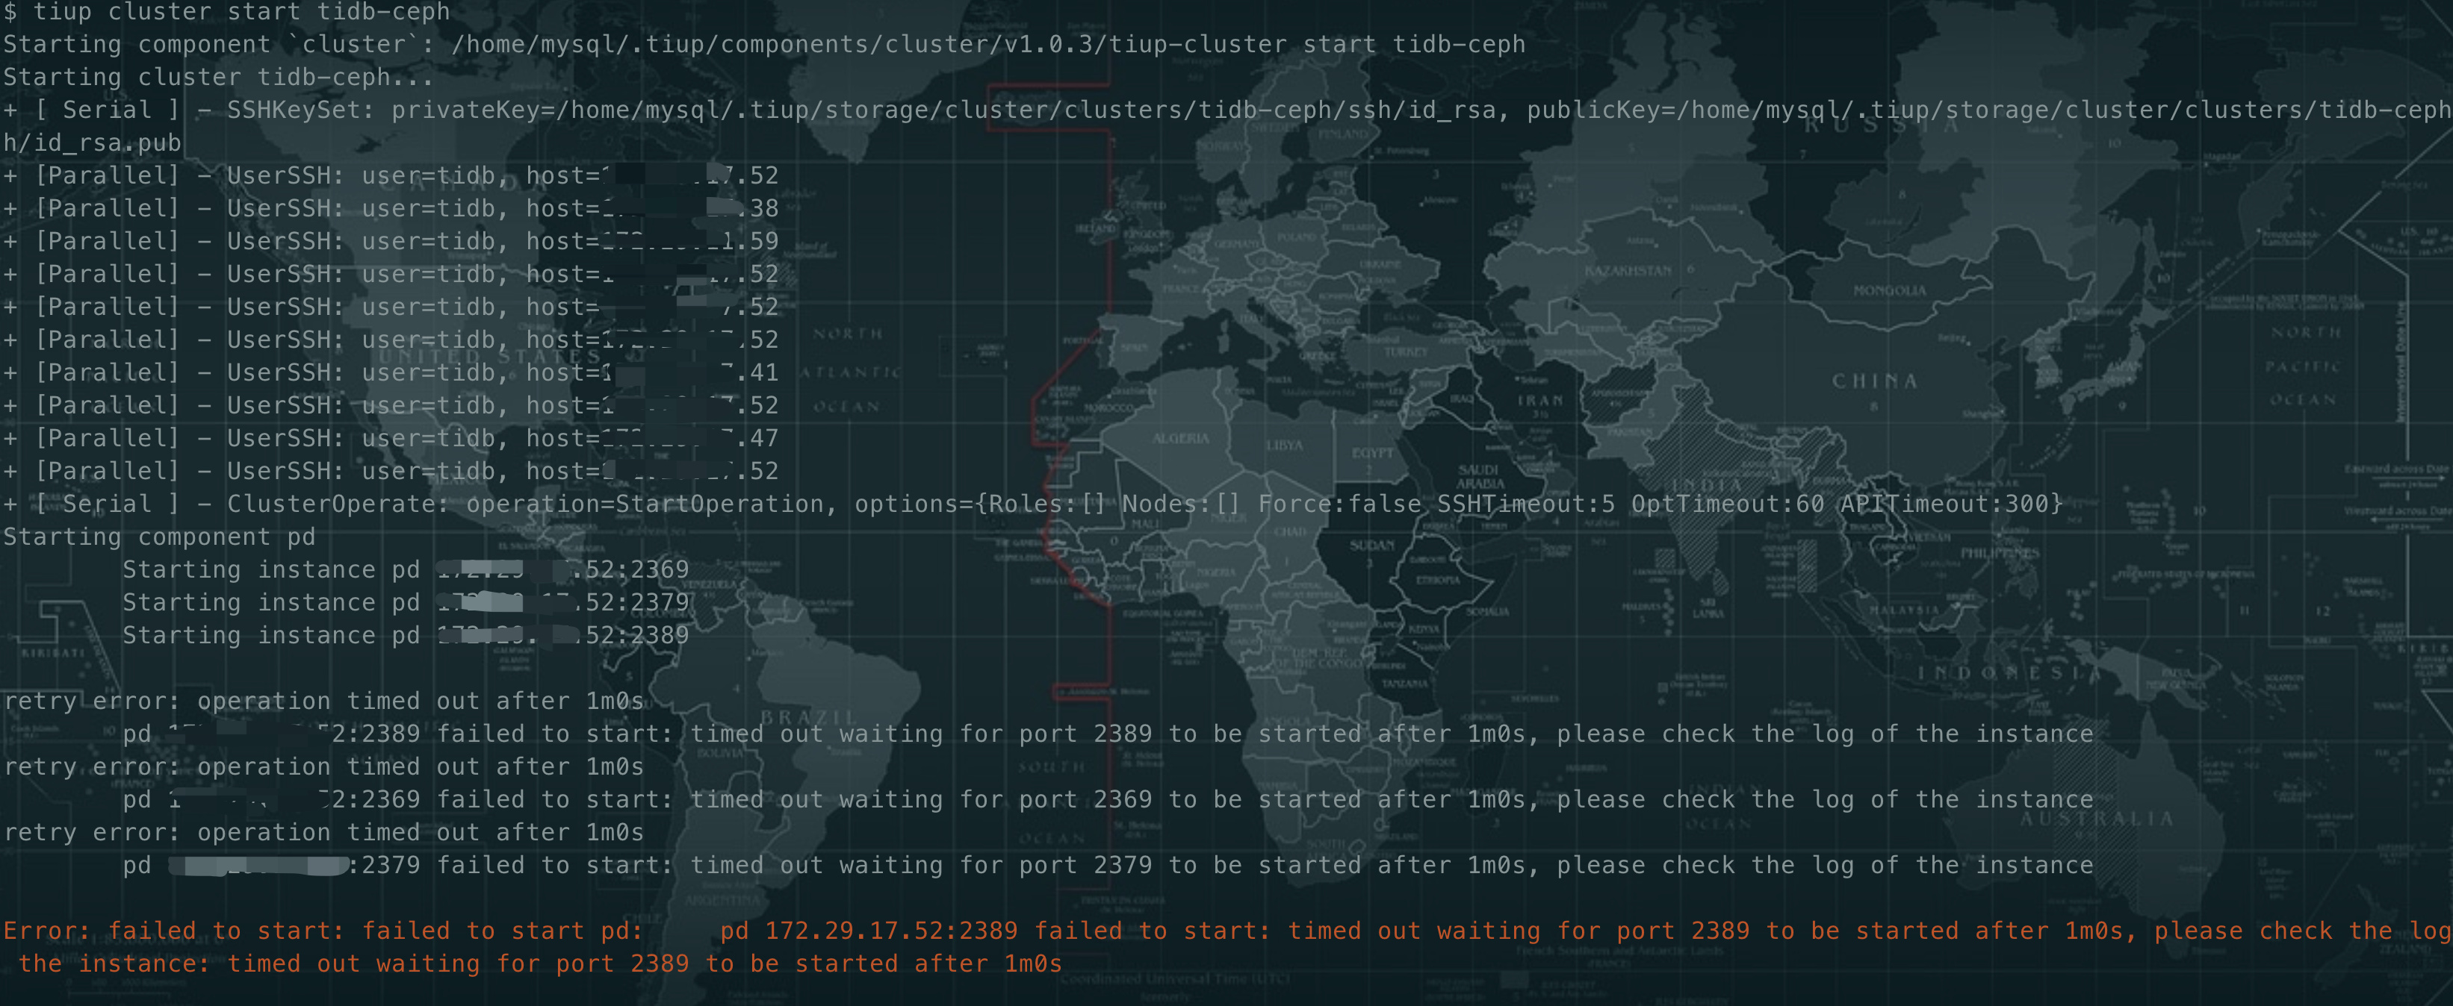
Task: Click the final orange "the instance: timed out" line
Action: 540,964
